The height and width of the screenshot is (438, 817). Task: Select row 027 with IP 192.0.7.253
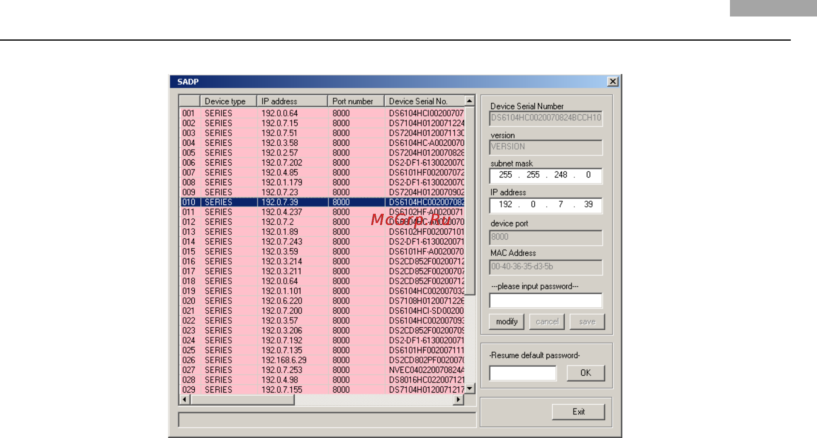click(x=322, y=370)
